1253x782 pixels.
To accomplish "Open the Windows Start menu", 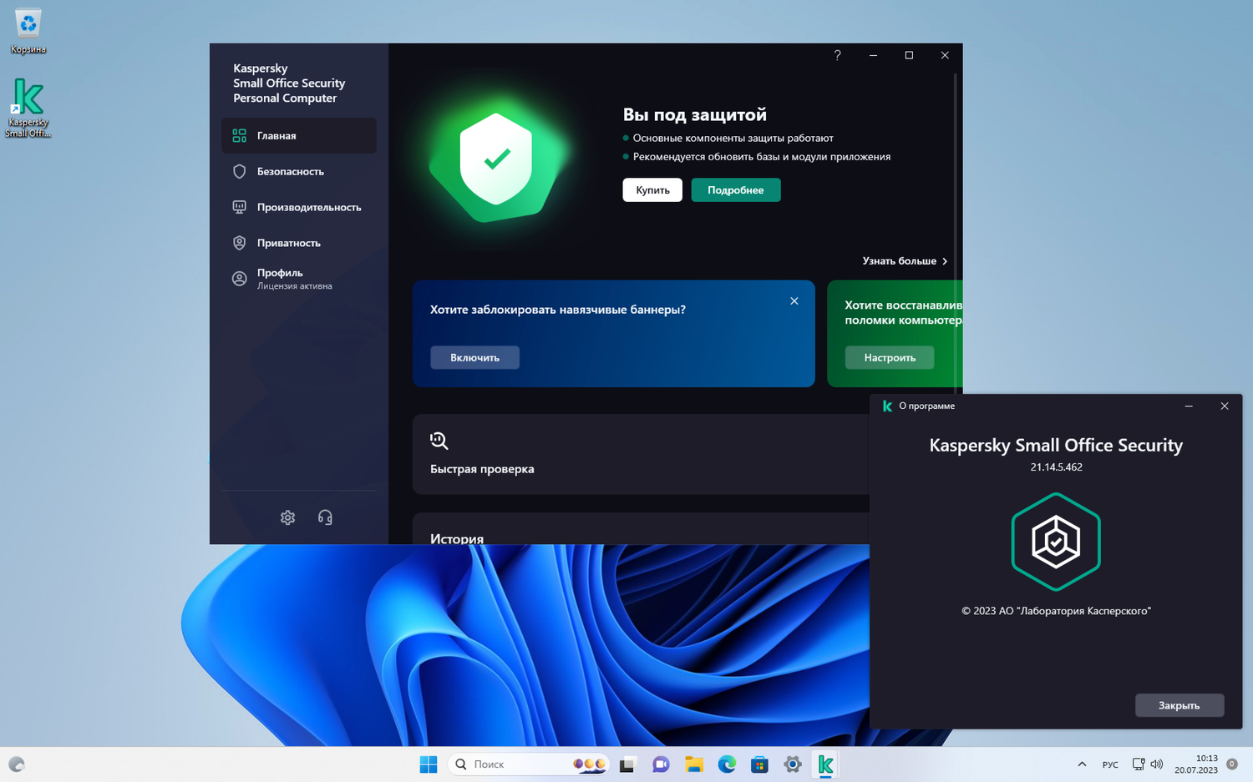I will (429, 764).
